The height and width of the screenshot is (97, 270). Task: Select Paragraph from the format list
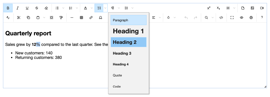pyautogui.click(x=129, y=20)
